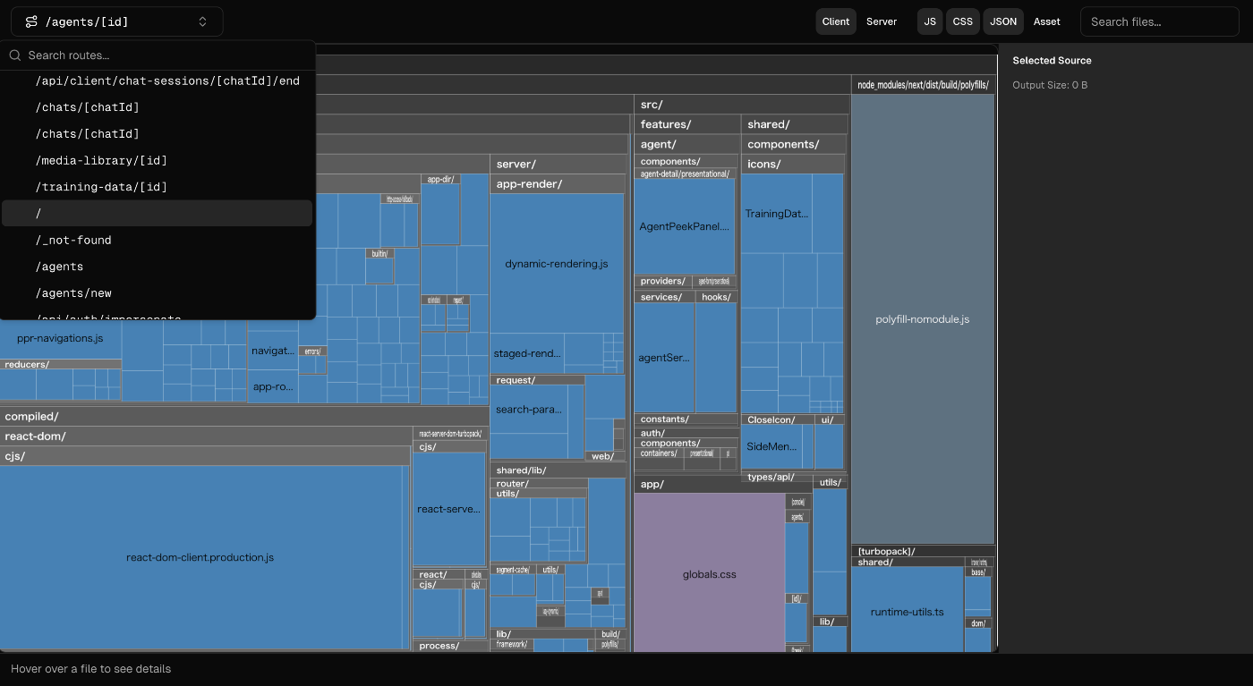The width and height of the screenshot is (1253, 686).
Task: Click the up-down chevron on the route selector
Action: click(203, 21)
